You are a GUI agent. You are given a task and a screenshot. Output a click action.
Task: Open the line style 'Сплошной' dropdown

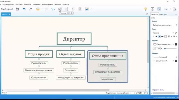(165, 57)
